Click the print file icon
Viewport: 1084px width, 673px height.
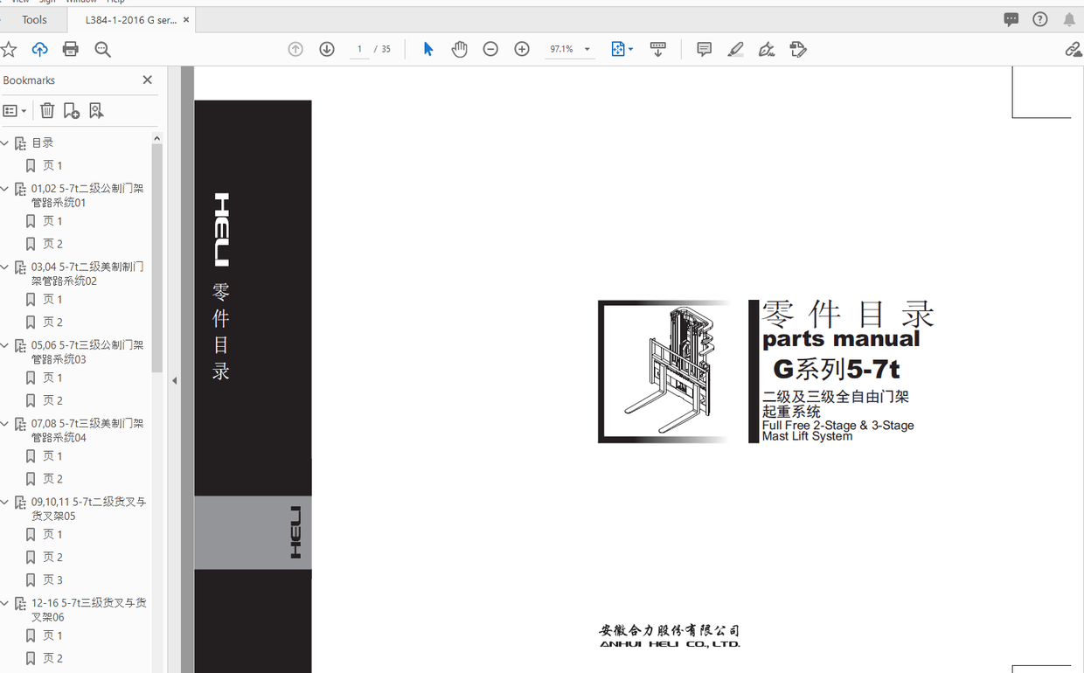(71, 50)
